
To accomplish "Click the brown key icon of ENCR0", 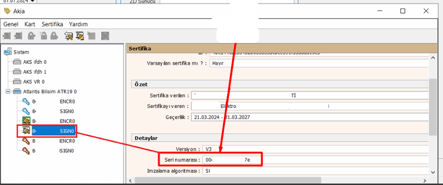I will click(26, 141).
